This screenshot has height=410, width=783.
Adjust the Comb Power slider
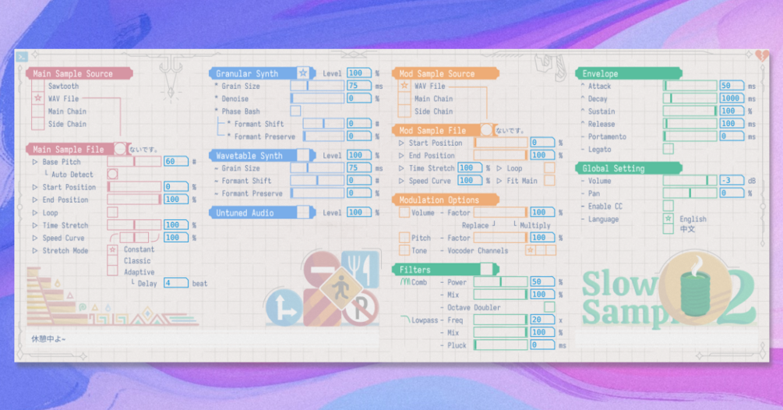(500, 281)
